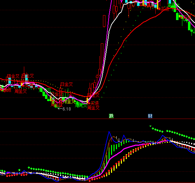
Task: Click the red star beside 买进 near 6.18 low
Action: click(x=53, y=101)
